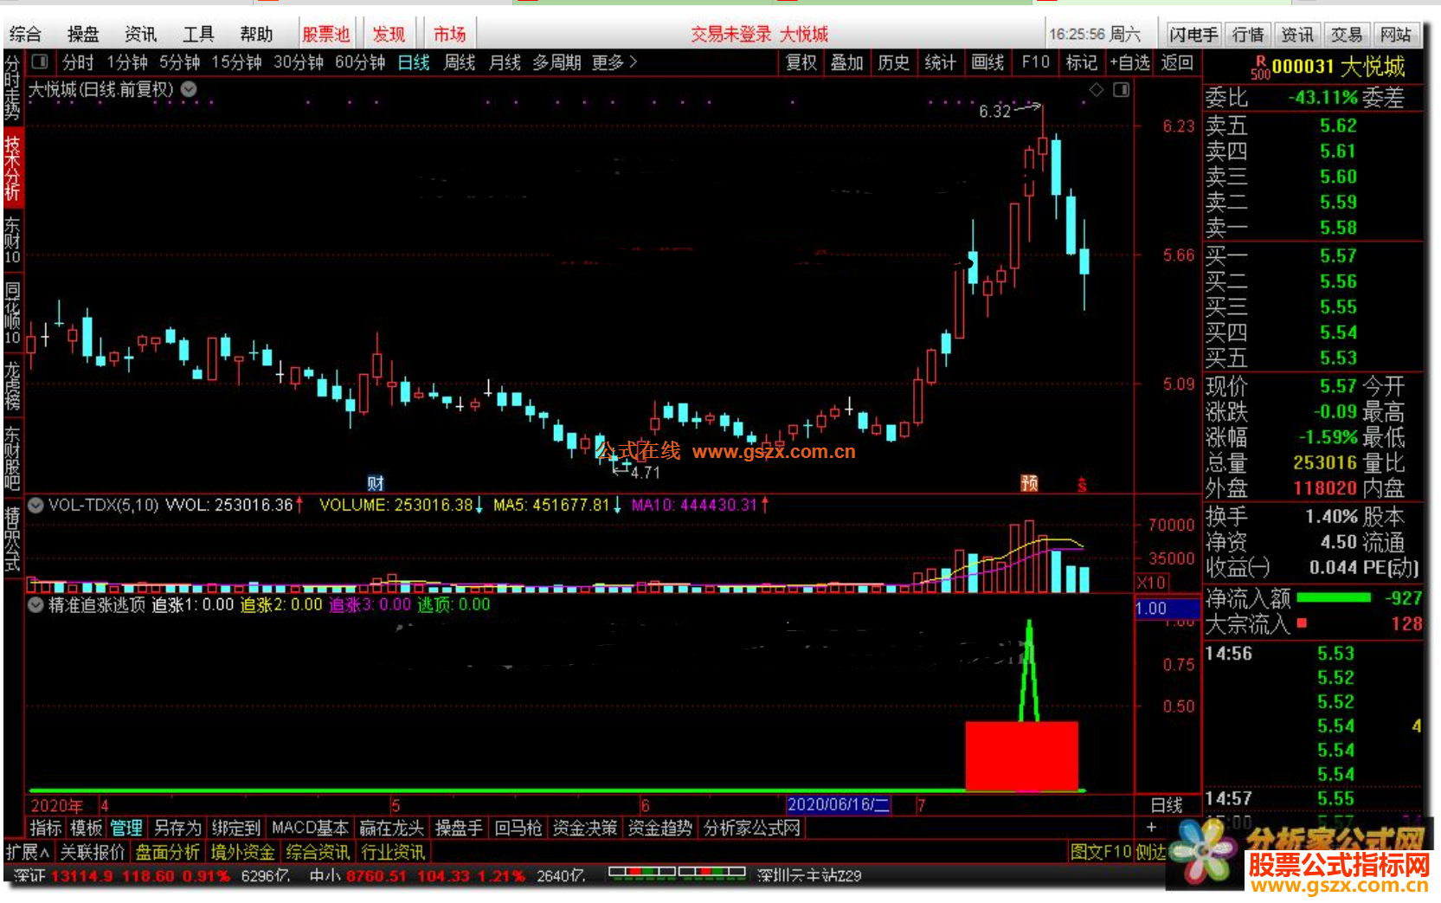Image resolution: width=1441 pixels, height=903 pixels.
Task: Select 东财10 in left sidebar
Action: [12, 240]
